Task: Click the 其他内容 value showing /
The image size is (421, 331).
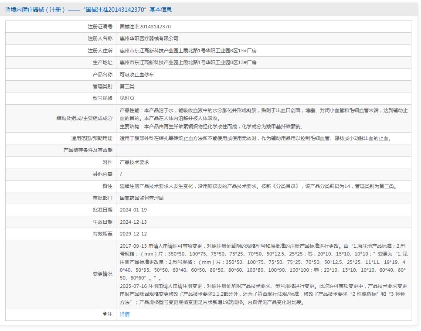Action: 122,174
